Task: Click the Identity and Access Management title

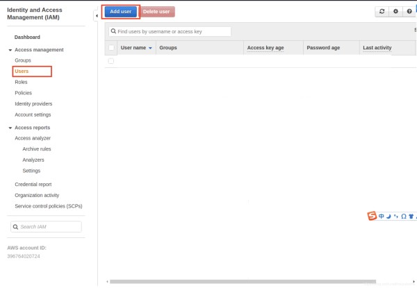Action: [35, 14]
